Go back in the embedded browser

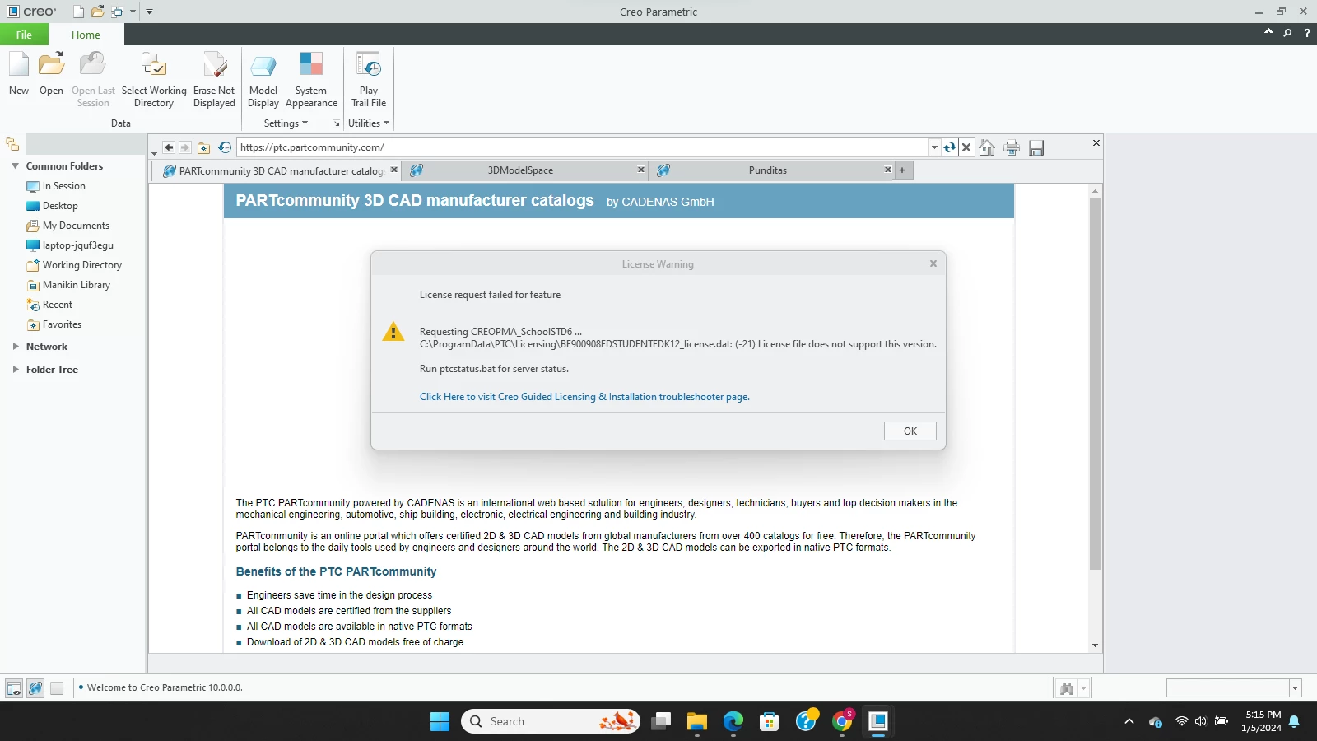tap(169, 147)
